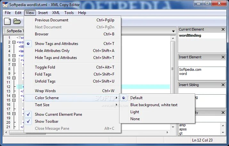
Task: Close the Insert Sibling pane
Action: [223, 85]
